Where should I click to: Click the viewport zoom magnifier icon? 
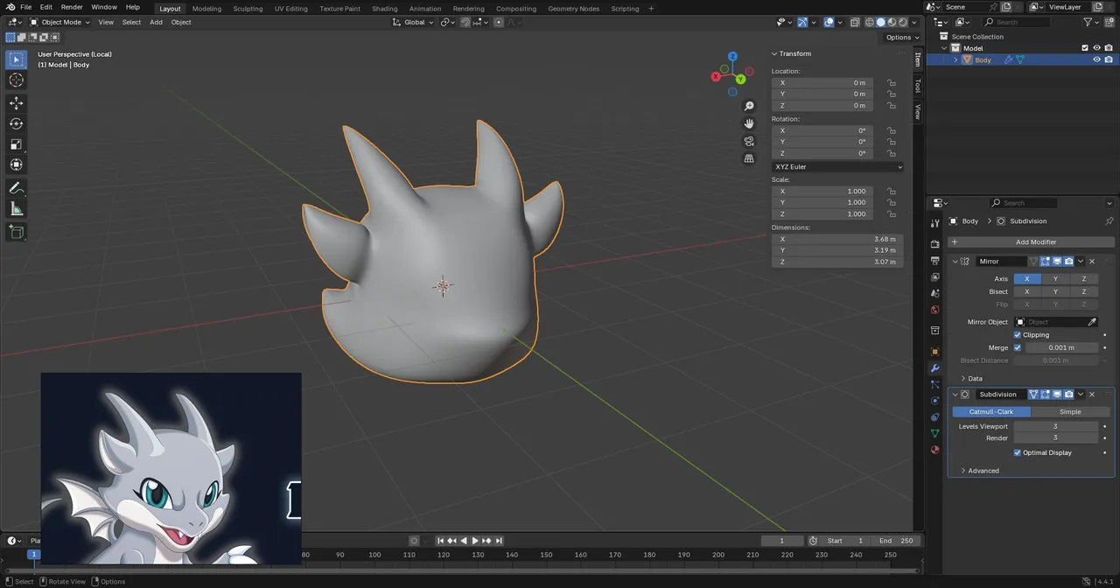pyautogui.click(x=749, y=107)
